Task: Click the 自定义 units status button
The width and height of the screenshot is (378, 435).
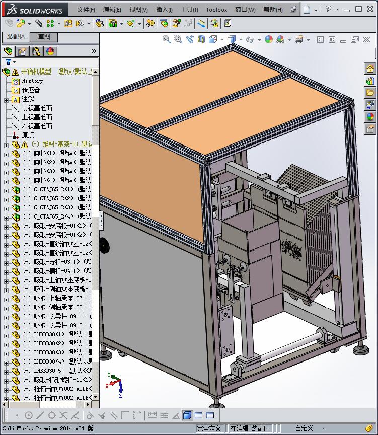Action: pos(304,428)
